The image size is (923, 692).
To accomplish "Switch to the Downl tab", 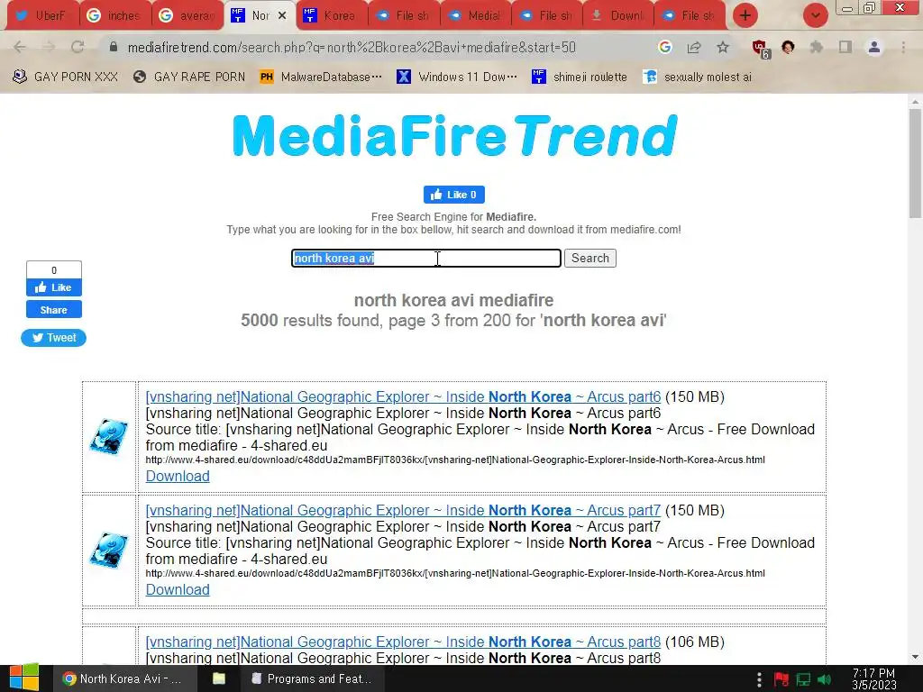I will pos(618,16).
